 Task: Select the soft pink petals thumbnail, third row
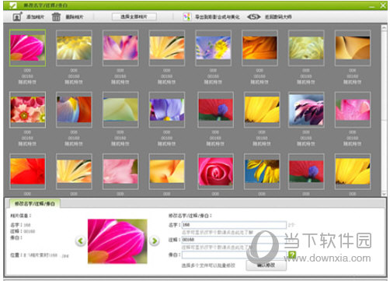click(120, 171)
